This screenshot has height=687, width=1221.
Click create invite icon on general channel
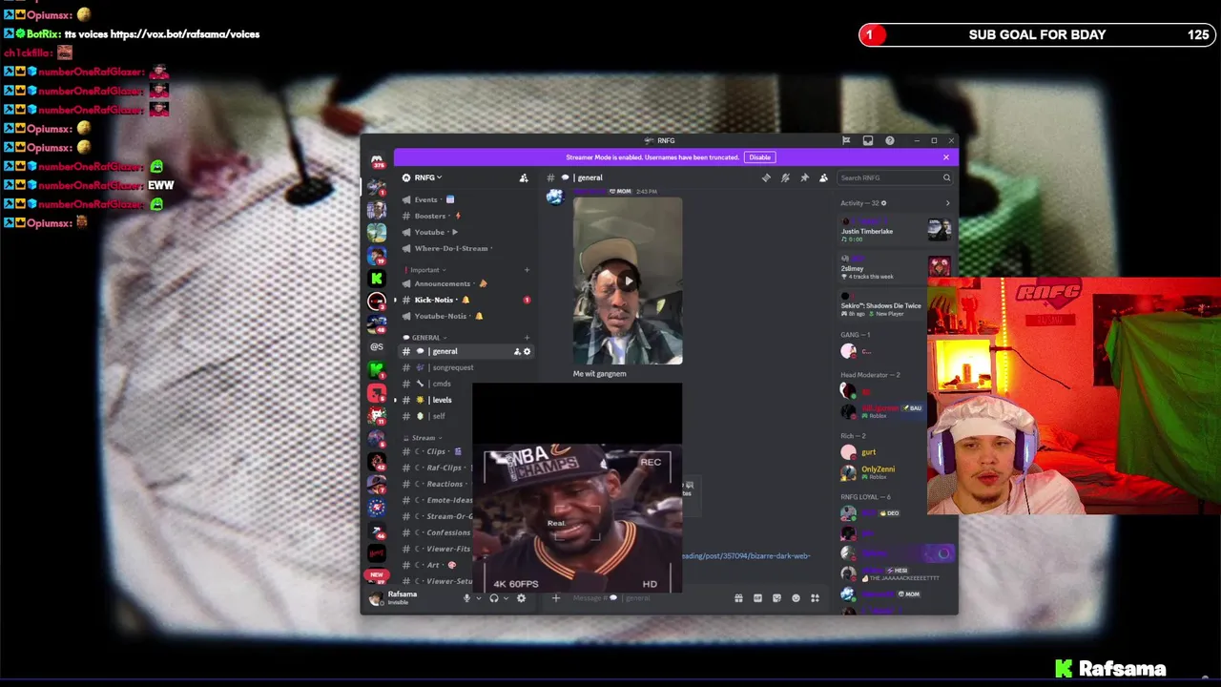pyautogui.click(x=517, y=351)
